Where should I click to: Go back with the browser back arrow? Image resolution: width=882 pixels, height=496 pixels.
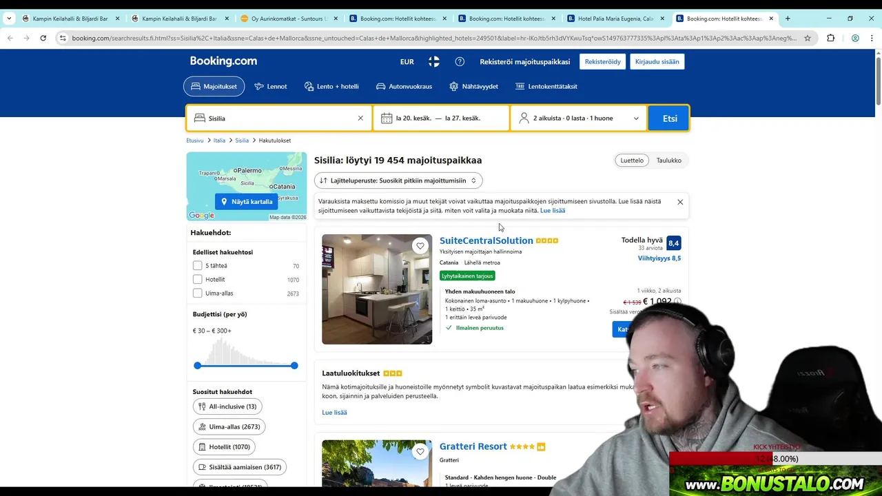(x=10, y=38)
